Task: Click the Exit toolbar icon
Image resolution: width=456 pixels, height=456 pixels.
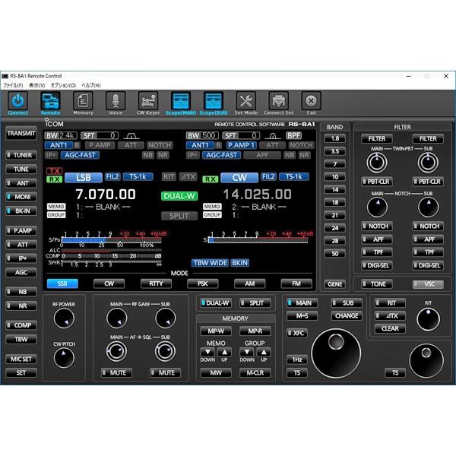Action: pos(311,101)
